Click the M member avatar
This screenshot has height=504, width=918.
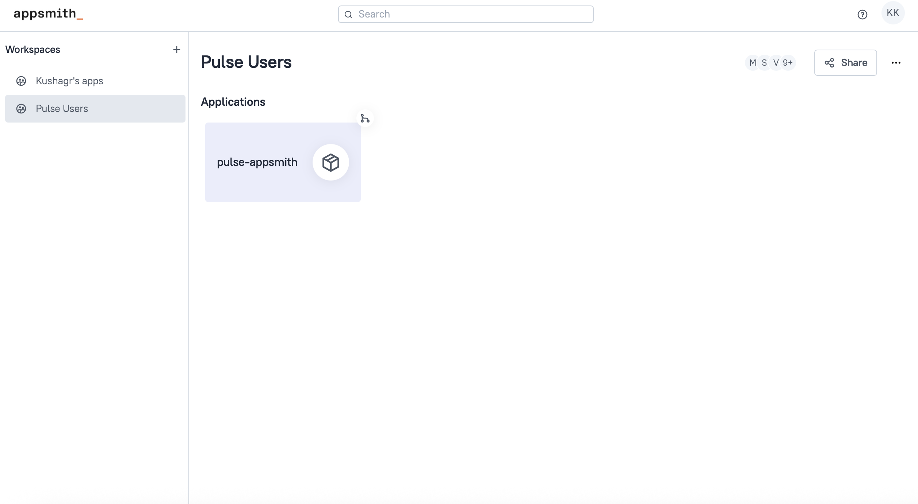tap(752, 63)
